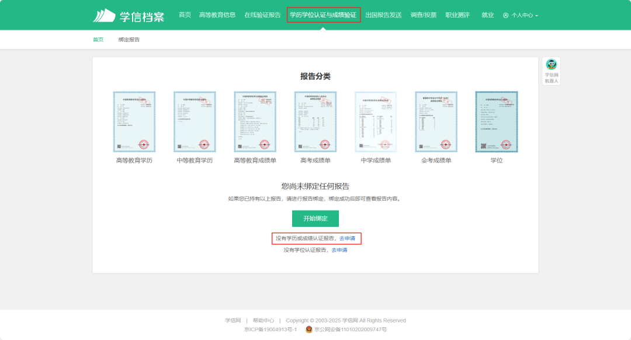This screenshot has width=631, height=340.
Task: Click 京公网安备11010202009747号 footer link
Action: coord(350,330)
